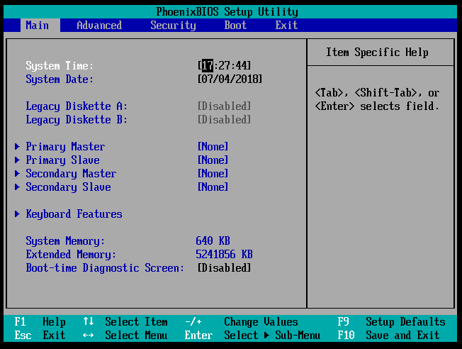Click Primary Master [None] value
This screenshot has width=462, height=349.
tap(213, 146)
